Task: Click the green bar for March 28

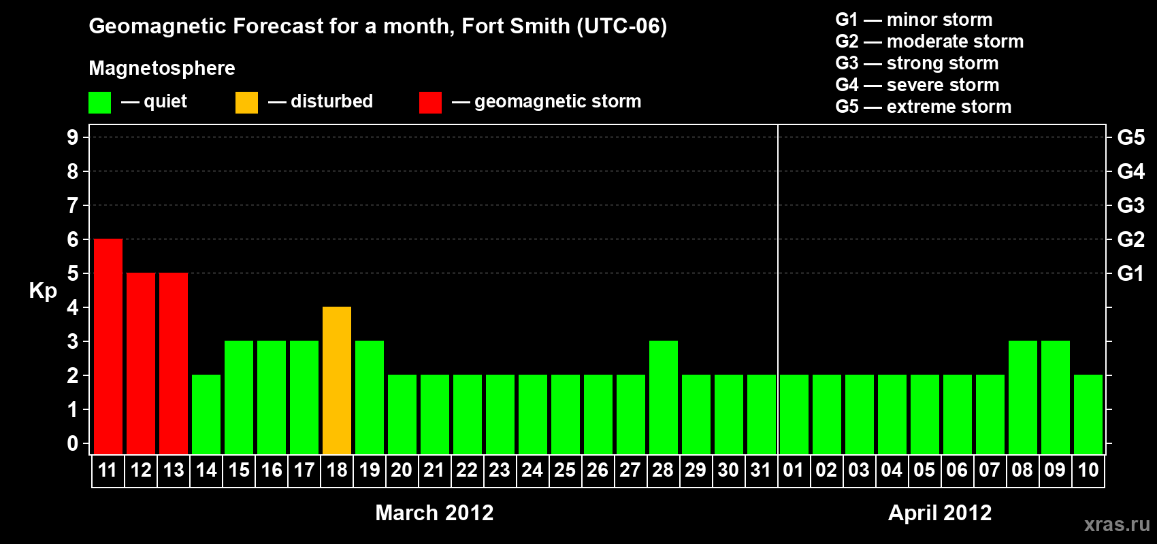Action: click(x=664, y=397)
